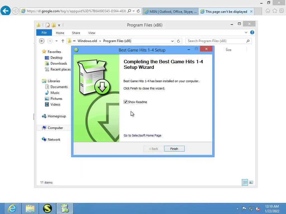Select Videos library in navigation pane

(x=55, y=104)
